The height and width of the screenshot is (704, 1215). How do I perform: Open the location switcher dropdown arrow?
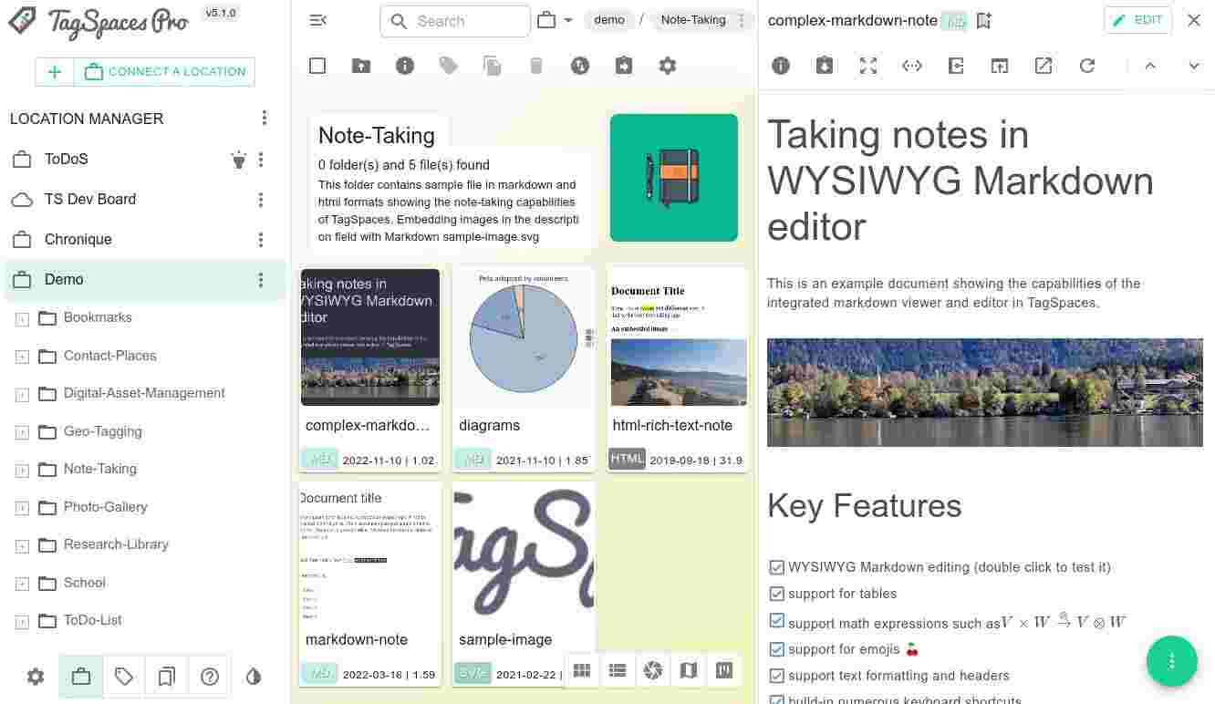coord(568,20)
